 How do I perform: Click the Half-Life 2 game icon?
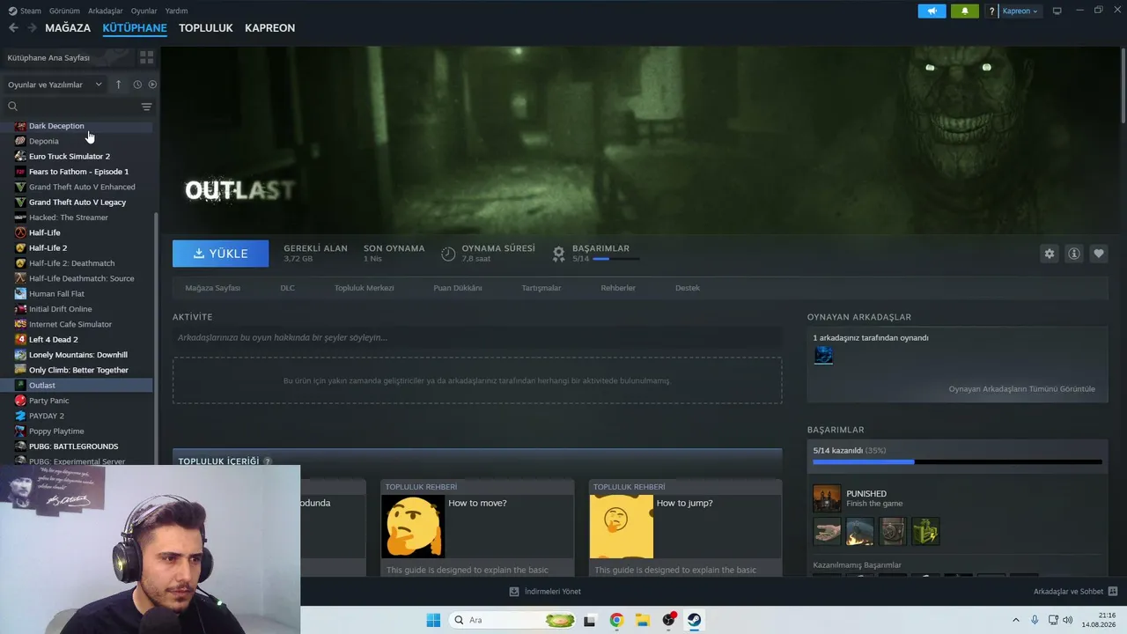(x=20, y=248)
